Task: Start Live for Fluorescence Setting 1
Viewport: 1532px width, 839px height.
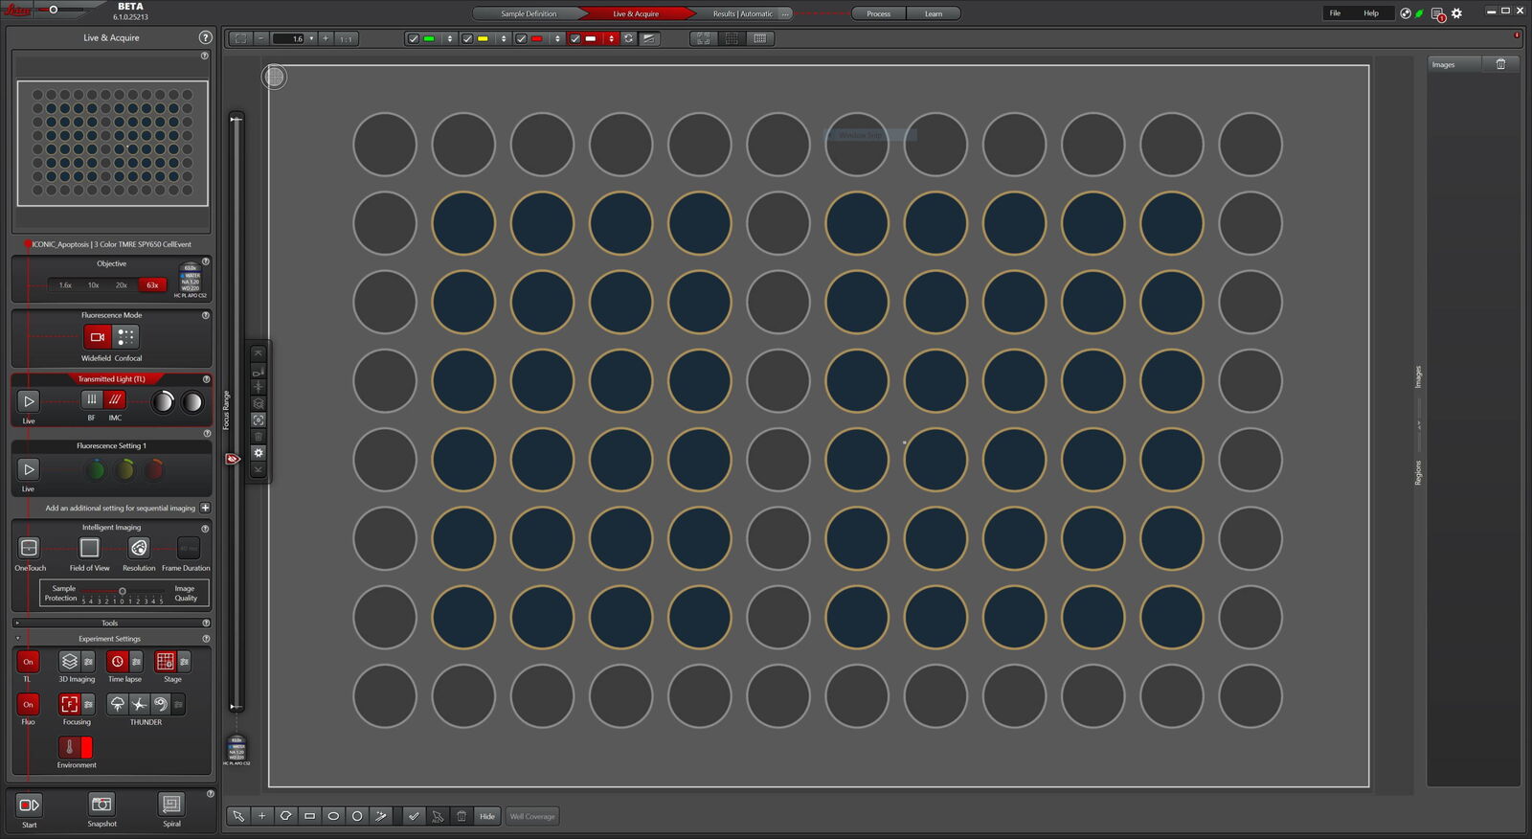Action: (x=29, y=469)
